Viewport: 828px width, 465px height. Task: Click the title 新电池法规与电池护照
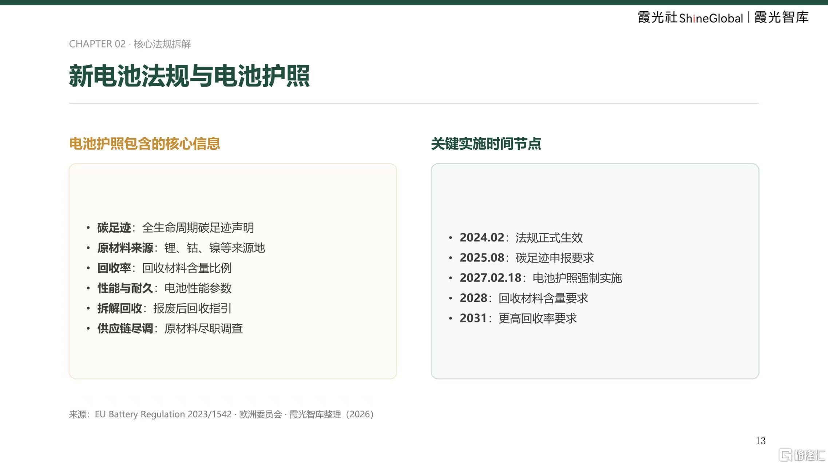pos(189,76)
